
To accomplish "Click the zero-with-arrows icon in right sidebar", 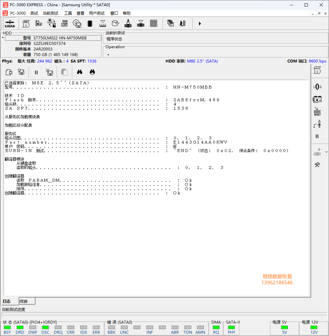I will tap(317, 87).
